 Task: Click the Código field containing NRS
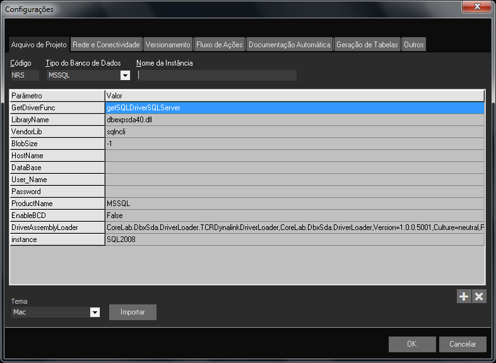point(24,76)
